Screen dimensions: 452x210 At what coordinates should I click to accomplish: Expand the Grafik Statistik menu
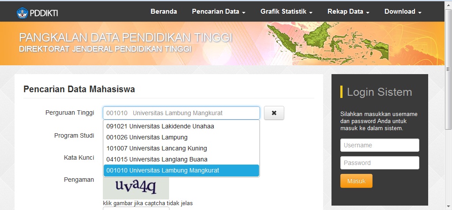pyautogui.click(x=286, y=11)
